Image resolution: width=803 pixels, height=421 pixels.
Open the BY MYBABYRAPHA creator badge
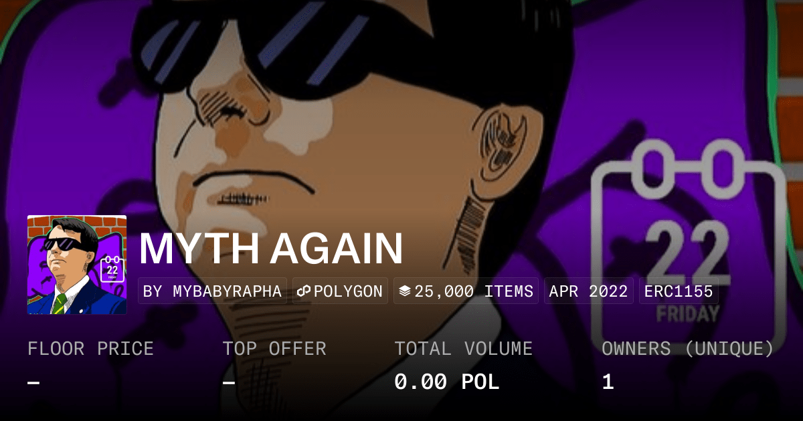tap(213, 291)
